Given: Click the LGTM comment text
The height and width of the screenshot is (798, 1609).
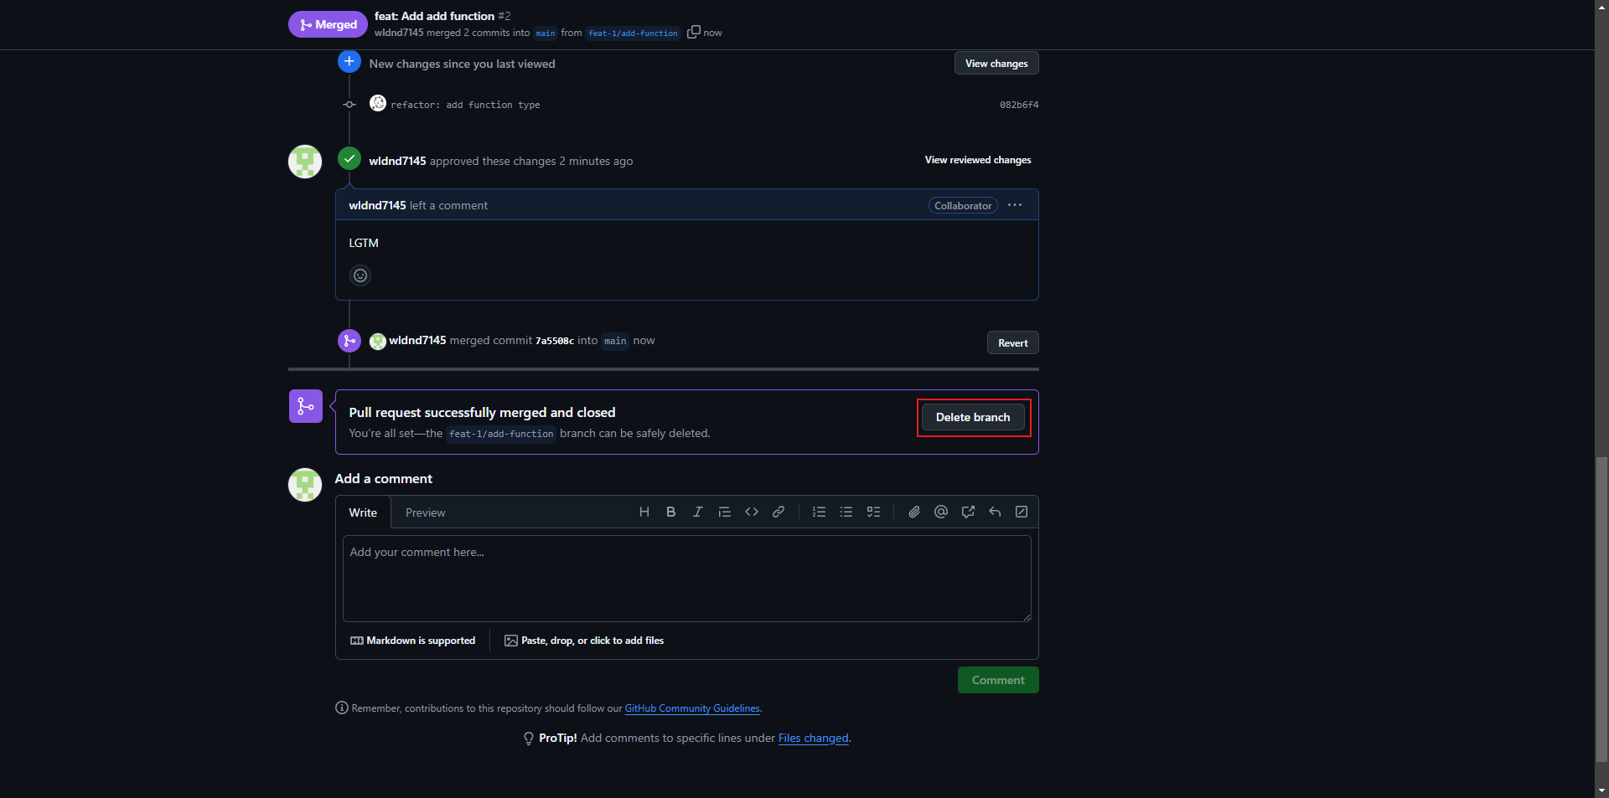Looking at the screenshot, I should [364, 243].
